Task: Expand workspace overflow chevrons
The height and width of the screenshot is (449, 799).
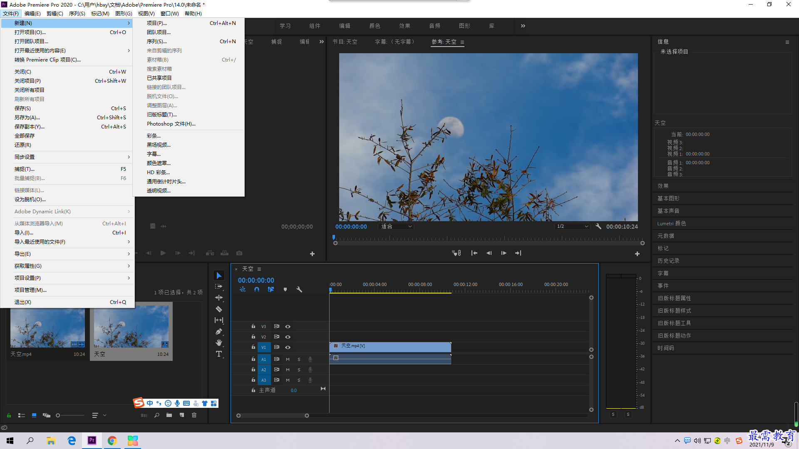Action: [523, 26]
